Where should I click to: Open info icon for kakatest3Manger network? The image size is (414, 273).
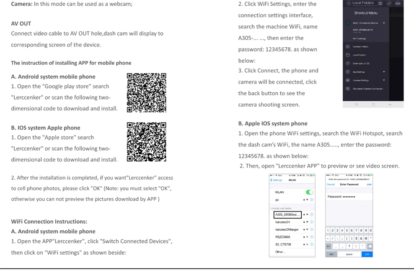click(312, 230)
